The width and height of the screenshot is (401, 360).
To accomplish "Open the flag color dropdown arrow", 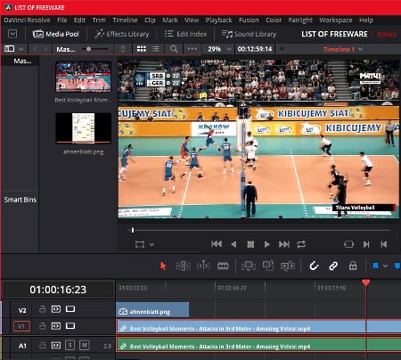I will pyautogui.click(x=385, y=266).
